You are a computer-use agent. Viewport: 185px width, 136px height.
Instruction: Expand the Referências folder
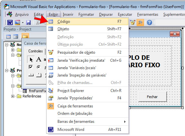point(13,96)
